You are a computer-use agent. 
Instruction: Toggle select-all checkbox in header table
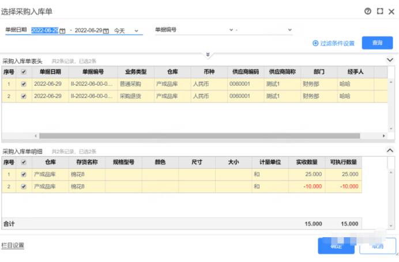tap(24, 72)
